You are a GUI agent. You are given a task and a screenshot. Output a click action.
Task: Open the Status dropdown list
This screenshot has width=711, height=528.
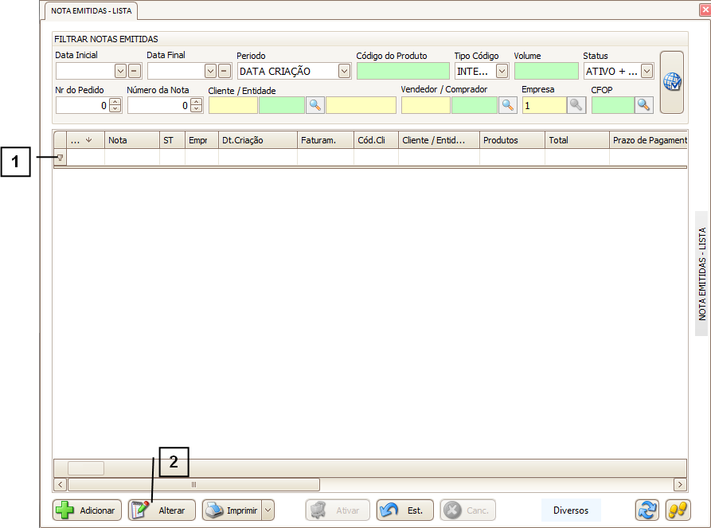[647, 71]
